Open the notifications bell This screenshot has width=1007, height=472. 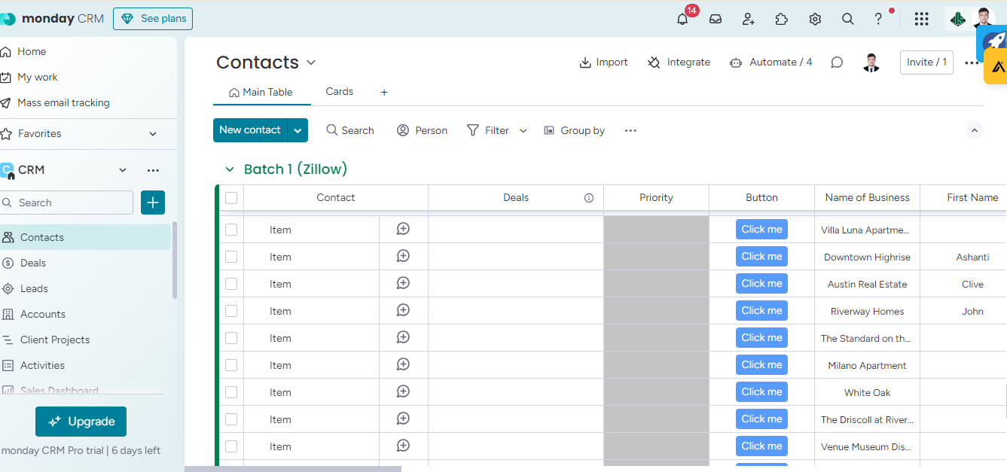click(x=682, y=20)
